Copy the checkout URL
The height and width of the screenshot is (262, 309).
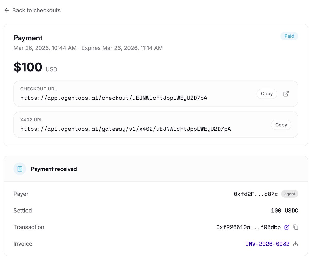click(x=267, y=94)
